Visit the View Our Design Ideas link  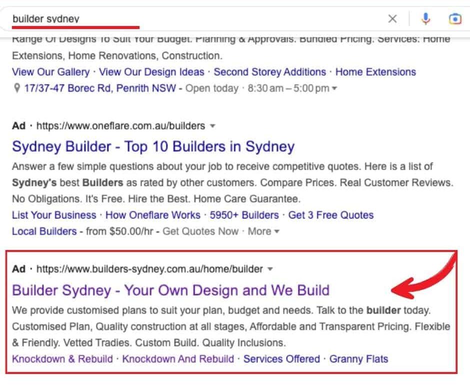(151, 72)
